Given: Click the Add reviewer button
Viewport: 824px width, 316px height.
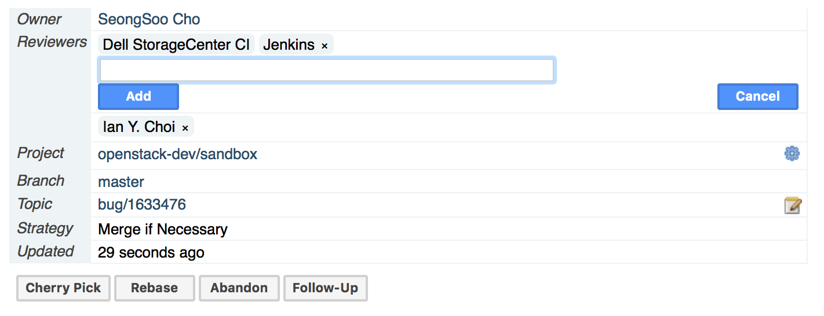Looking at the screenshot, I should tap(138, 97).
